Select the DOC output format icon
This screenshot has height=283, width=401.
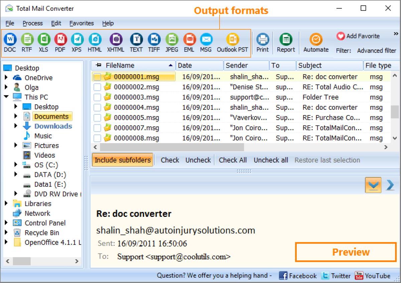tap(10, 41)
